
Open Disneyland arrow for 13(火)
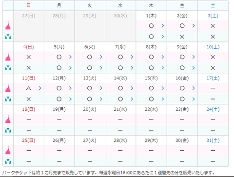[101, 88]
